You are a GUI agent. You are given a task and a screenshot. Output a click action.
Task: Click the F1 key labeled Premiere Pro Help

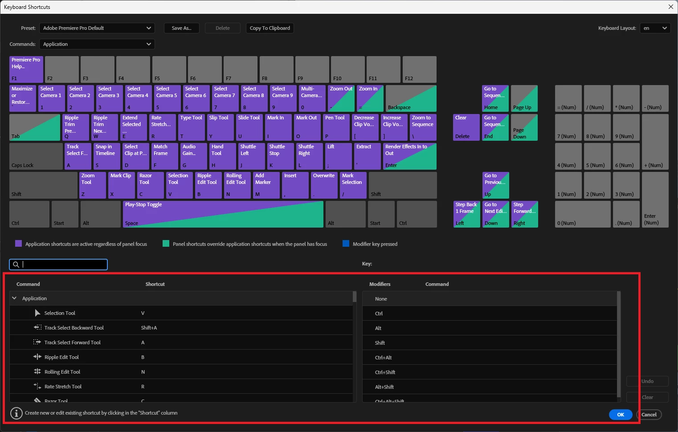coord(26,69)
